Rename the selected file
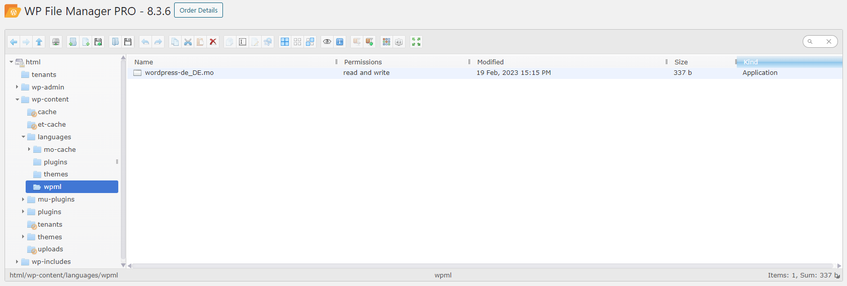 [243, 42]
